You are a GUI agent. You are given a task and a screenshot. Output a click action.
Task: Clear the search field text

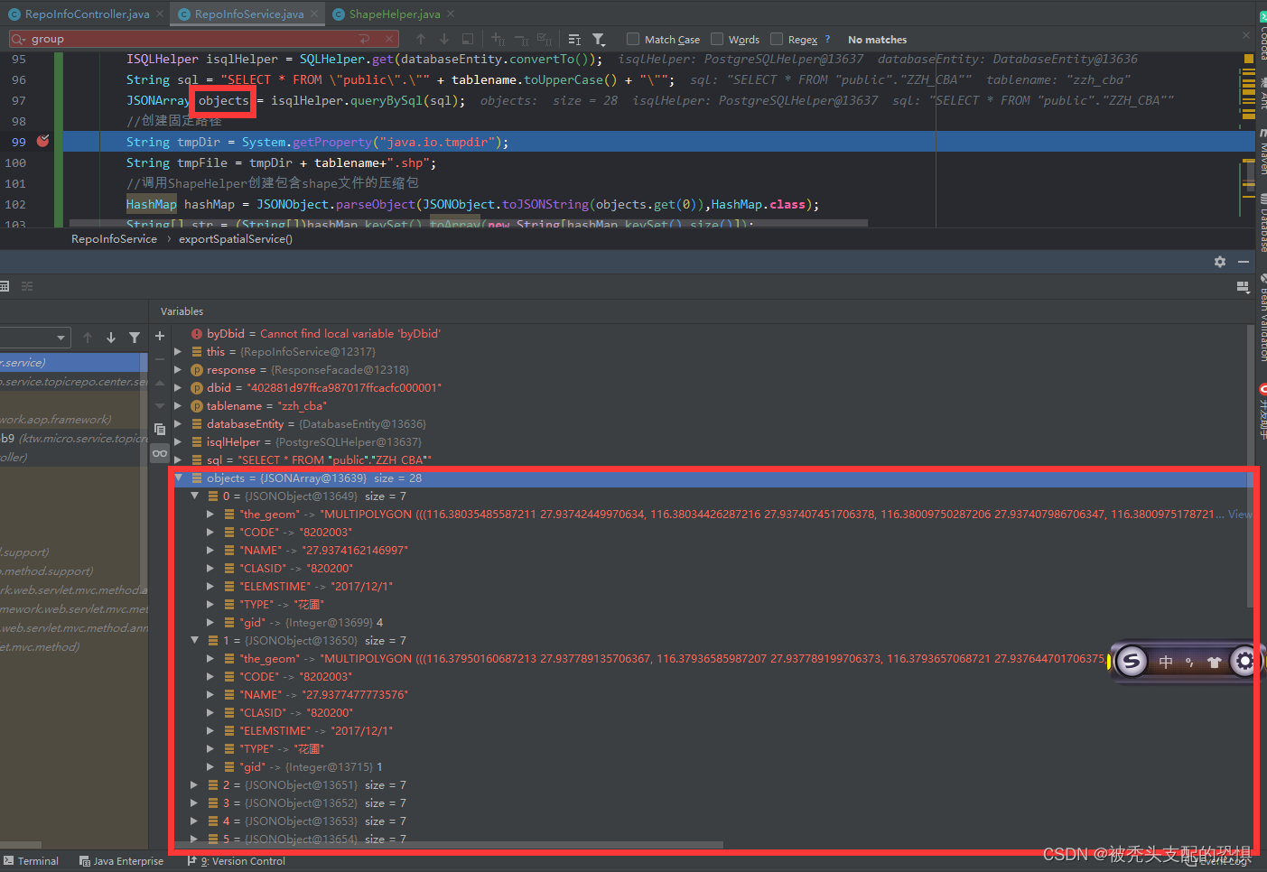click(390, 39)
